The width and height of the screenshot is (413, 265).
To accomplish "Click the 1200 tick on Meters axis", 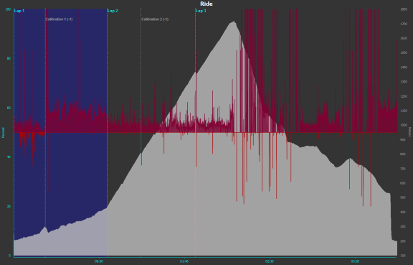I will (x=404, y=96).
